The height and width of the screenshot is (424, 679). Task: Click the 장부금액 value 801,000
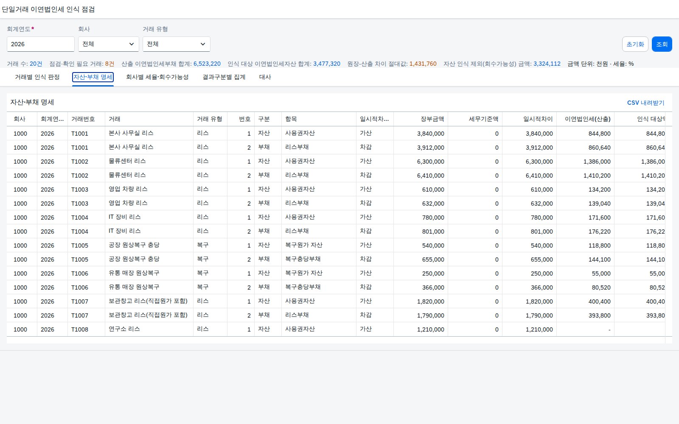[433, 232]
